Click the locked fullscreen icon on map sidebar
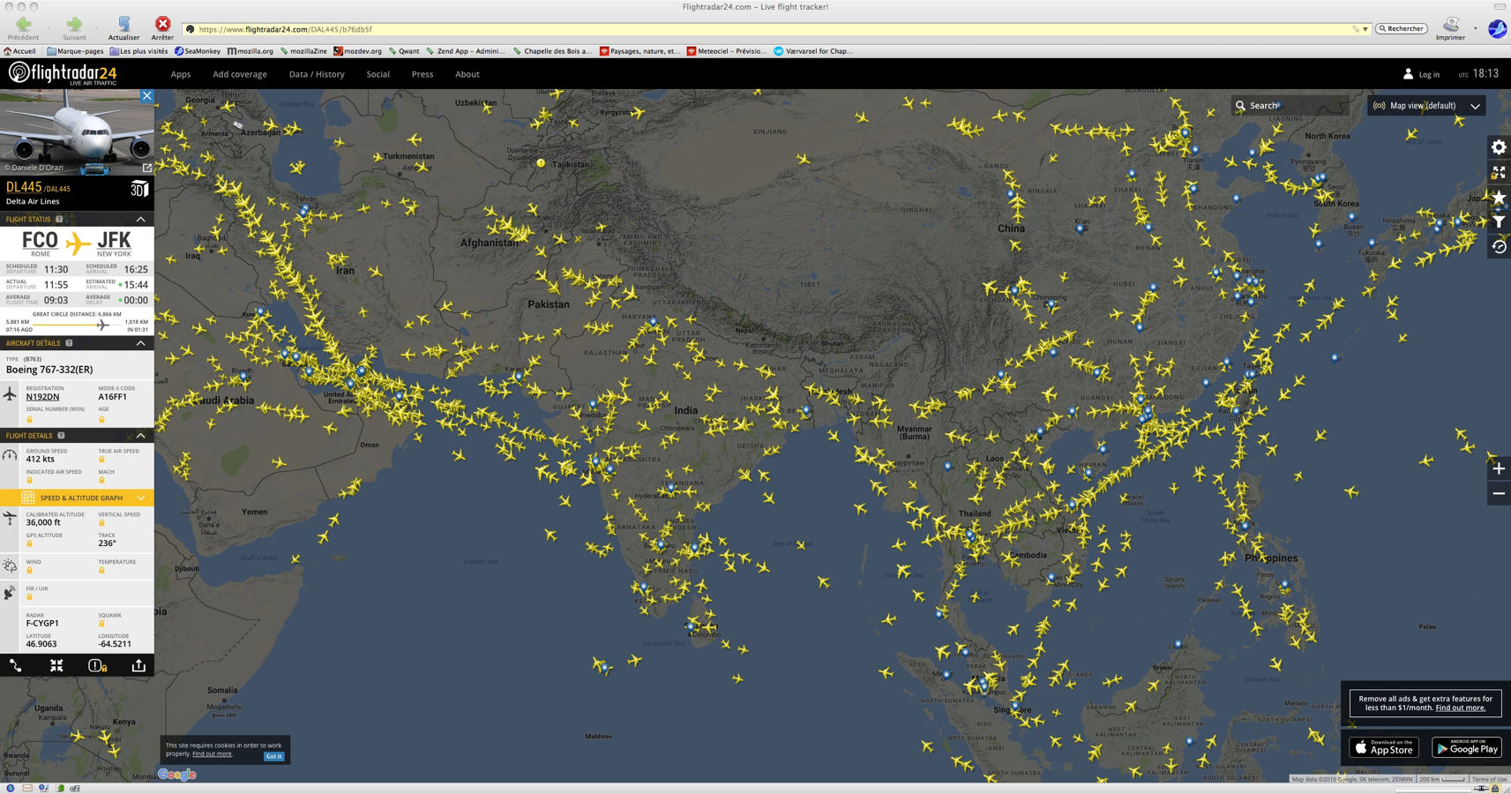Image resolution: width=1511 pixels, height=794 pixels. tap(1499, 172)
